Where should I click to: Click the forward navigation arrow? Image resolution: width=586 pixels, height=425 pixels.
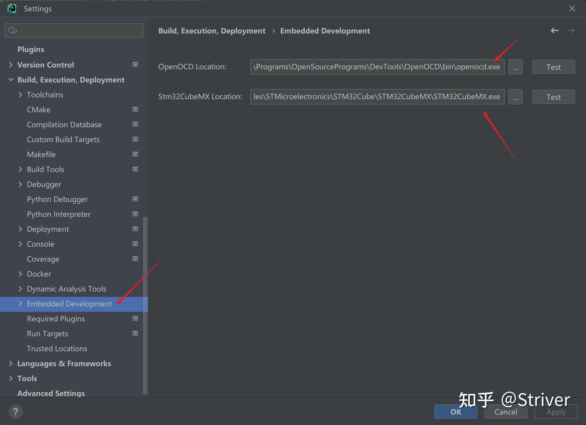click(570, 30)
